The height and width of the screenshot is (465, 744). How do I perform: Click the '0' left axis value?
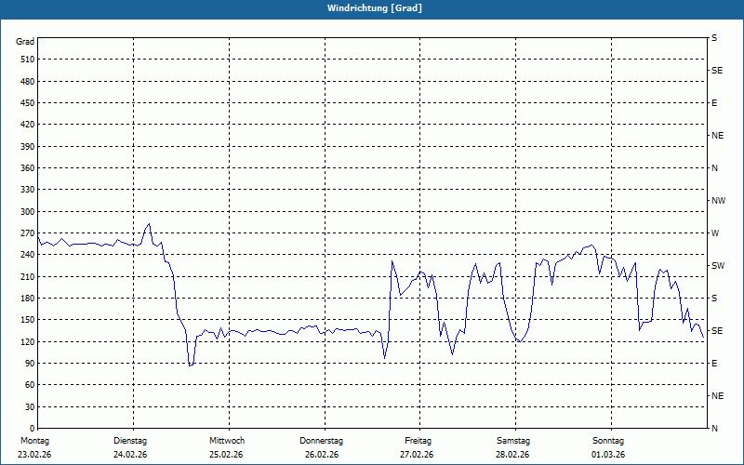click(33, 428)
